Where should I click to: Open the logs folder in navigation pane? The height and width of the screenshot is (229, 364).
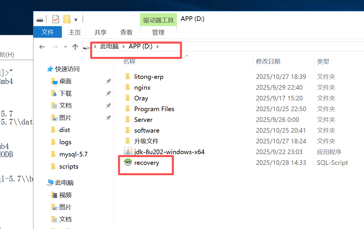point(65,142)
